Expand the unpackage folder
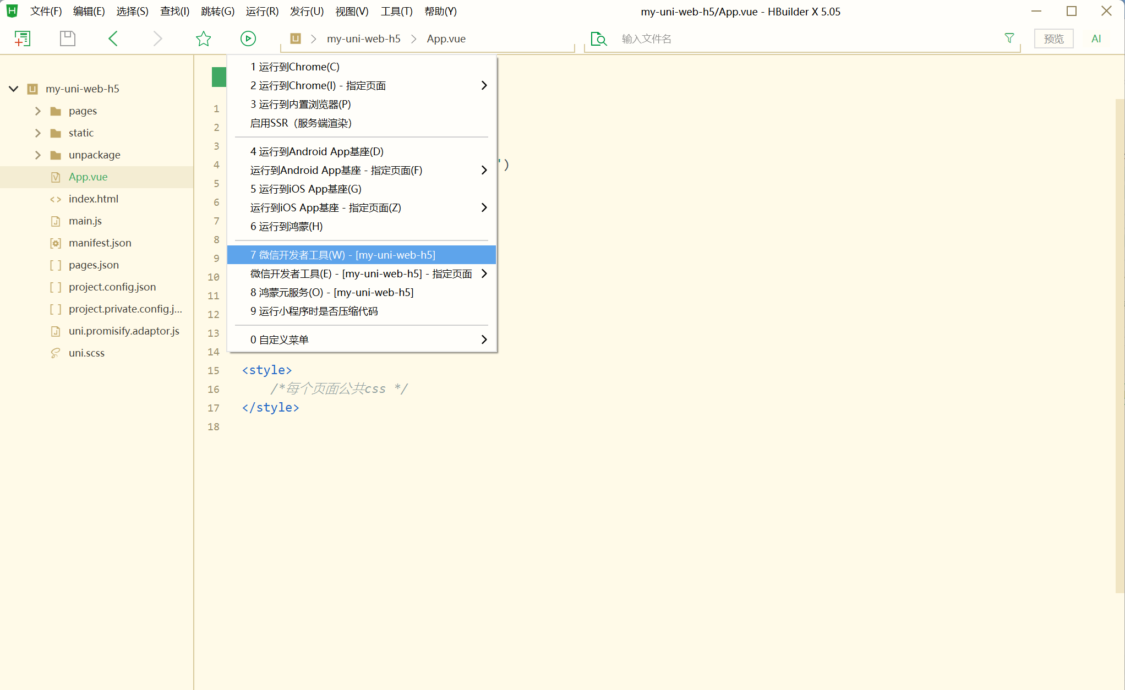Image resolution: width=1125 pixels, height=690 pixels. point(38,155)
